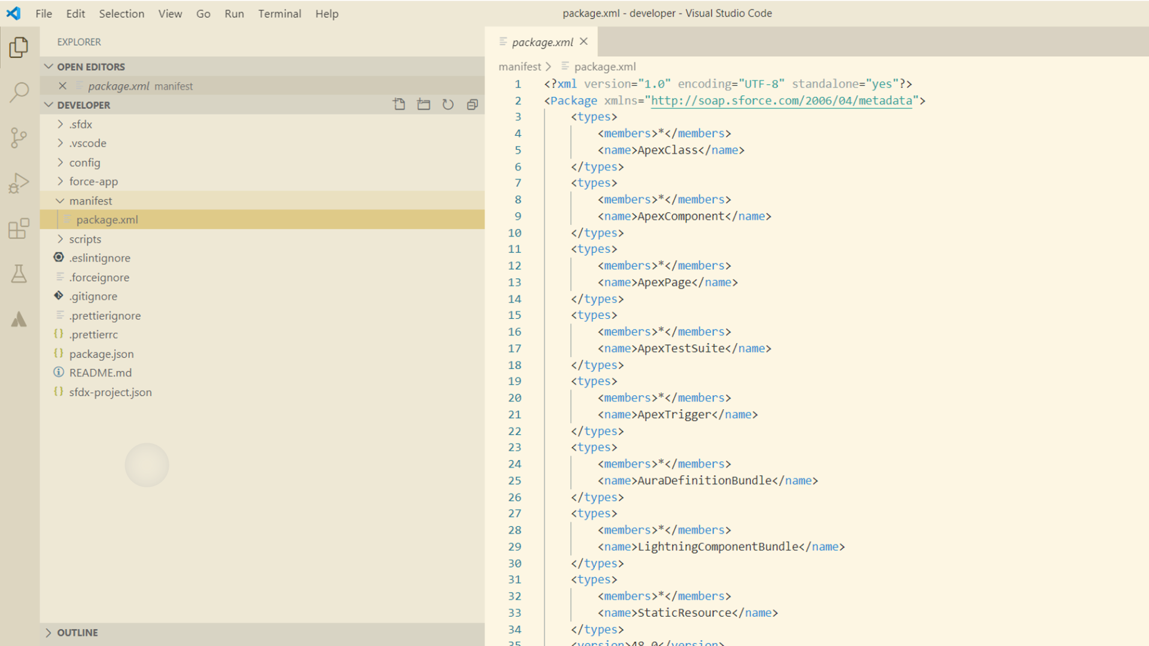The height and width of the screenshot is (646, 1149).
Task: Open the .forceignore file
Action: pyautogui.click(x=263, y=277)
